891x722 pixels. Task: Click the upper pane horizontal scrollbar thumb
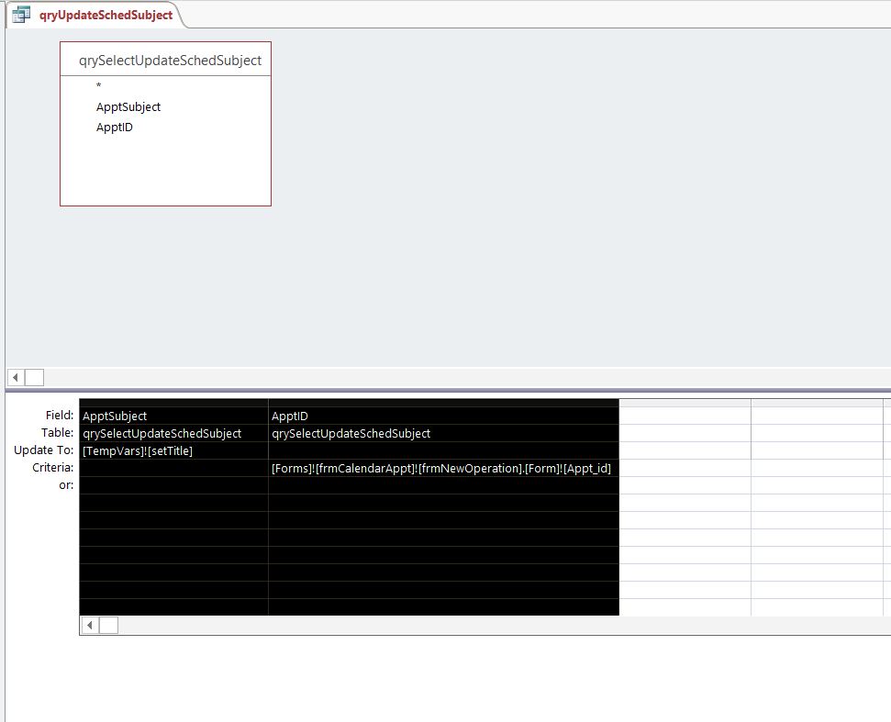34,377
